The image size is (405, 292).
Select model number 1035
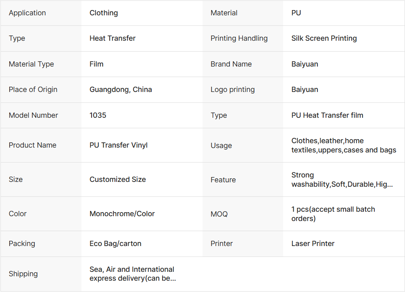[98, 115]
